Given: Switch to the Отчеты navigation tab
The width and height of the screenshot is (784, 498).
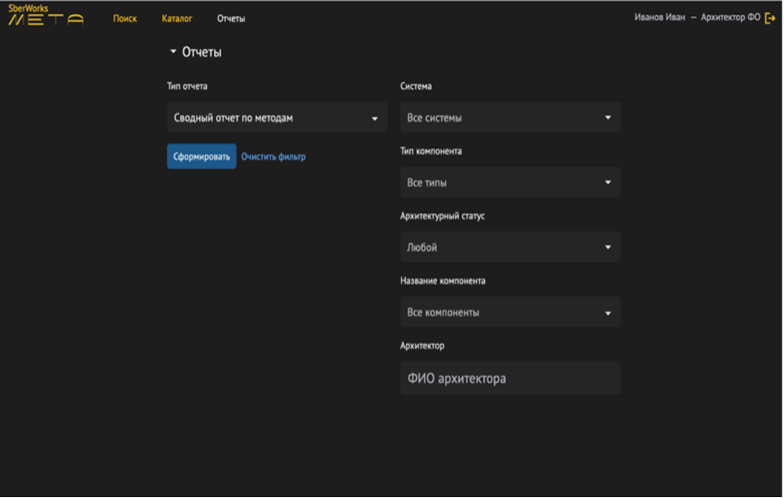Looking at the screenshot, I should click(231, 18).
